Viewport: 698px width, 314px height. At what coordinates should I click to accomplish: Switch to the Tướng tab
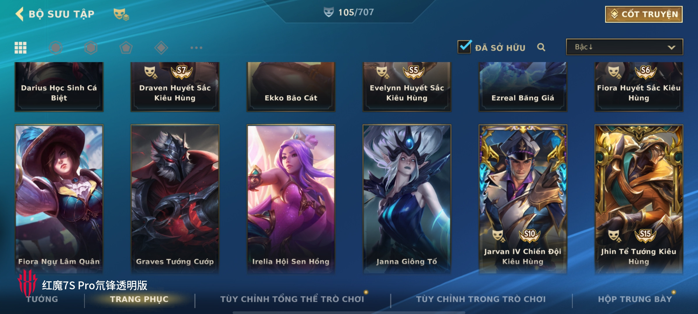pyautogui.click(x=42, y=299)
